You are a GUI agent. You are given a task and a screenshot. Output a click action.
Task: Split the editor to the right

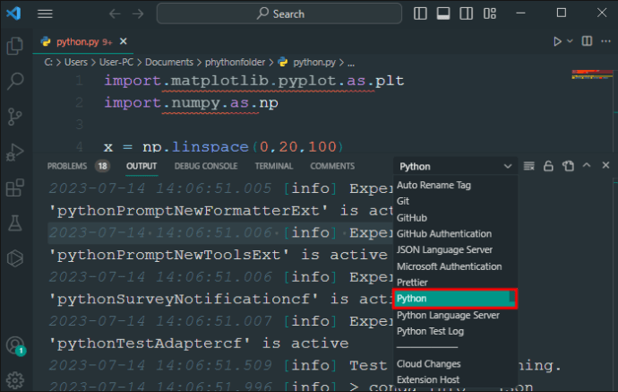pyautogui.click(x=587, y=41)
